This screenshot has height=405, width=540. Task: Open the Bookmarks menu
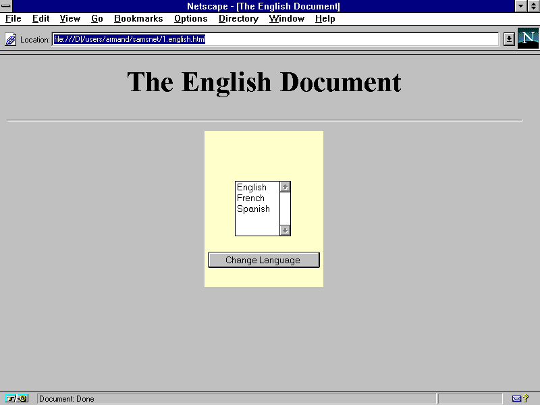click(138, 19)
